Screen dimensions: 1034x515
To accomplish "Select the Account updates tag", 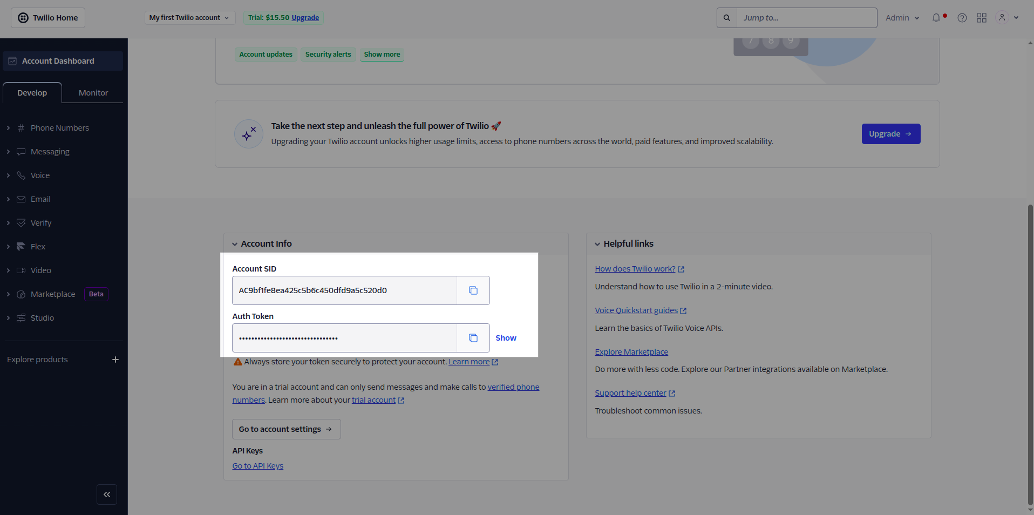I will click(266, 55).
